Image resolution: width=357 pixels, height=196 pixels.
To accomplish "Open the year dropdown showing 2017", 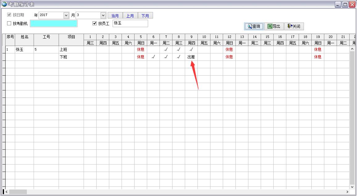I will click(66, 15).
